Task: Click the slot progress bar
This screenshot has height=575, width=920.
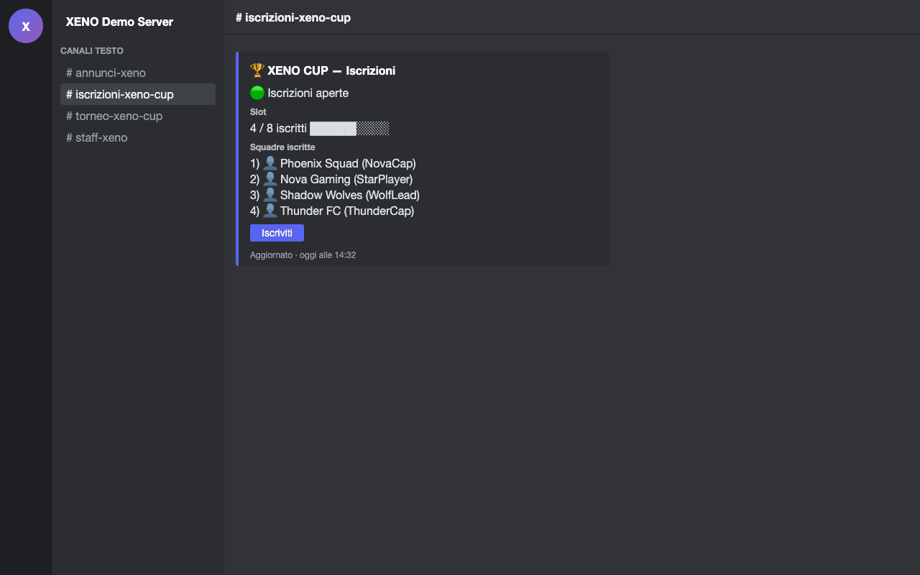Action: pyautogui.click(x=349, y=129)
